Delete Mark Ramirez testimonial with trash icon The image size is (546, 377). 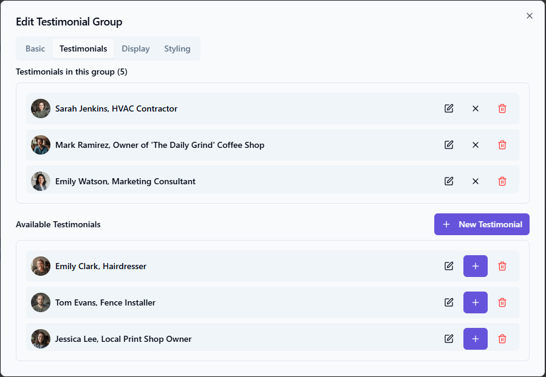[x=502, y=145]
